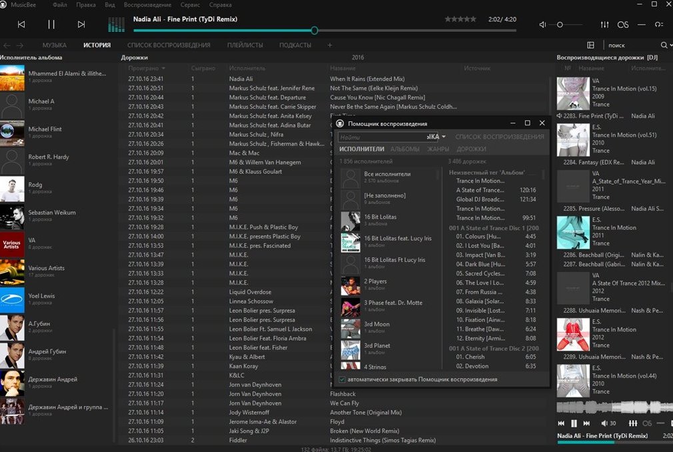Screen dimensions: 673x452
Task: Click the mini pause button in right panel
Action: pos(574,423)
